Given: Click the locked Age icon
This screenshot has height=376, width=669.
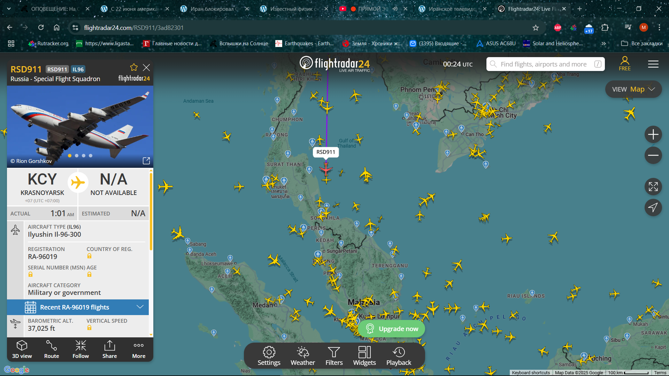Looking at the screenshot, I should pos(89,275).
